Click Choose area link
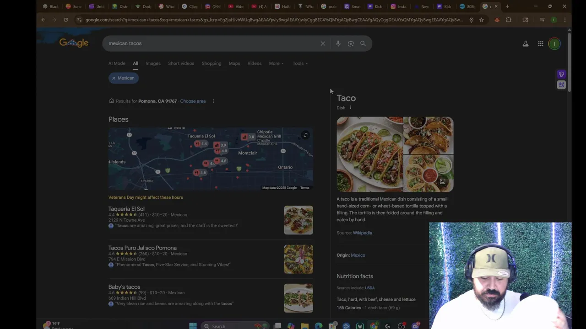This screenshot has height=329, width=586. tap(193, 101)
